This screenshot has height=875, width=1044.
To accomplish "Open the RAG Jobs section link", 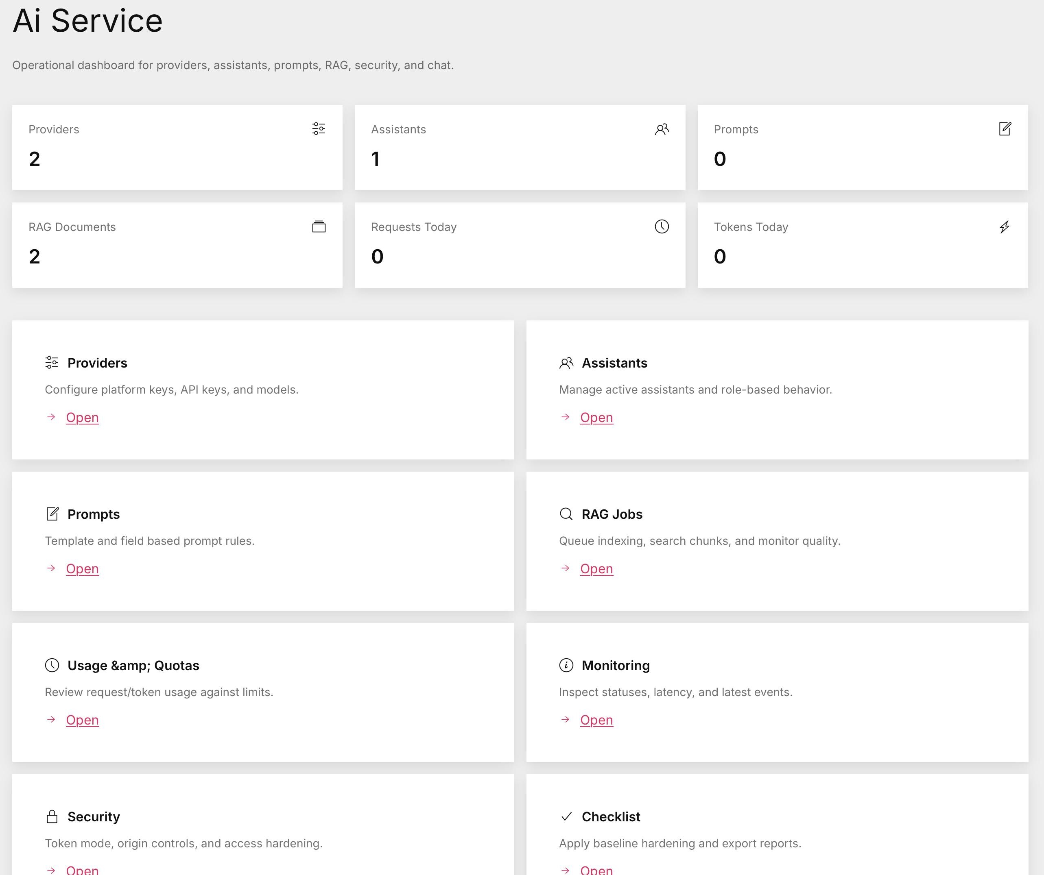I will coord(596,568).
